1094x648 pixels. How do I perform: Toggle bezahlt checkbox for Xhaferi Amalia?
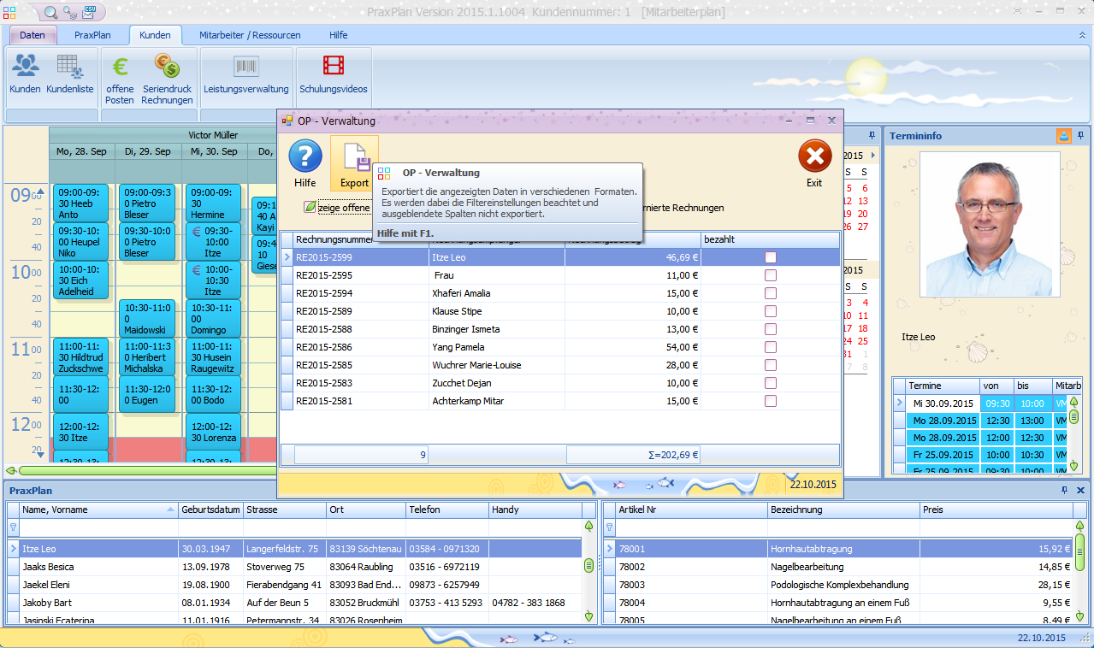click(771, 293)
